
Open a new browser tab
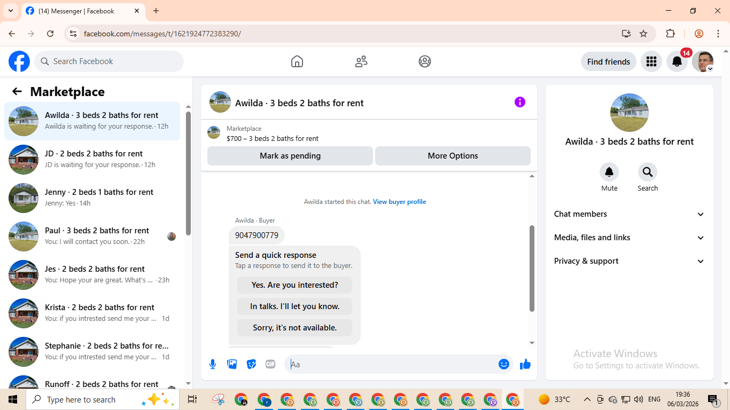(x=156, y=11)
